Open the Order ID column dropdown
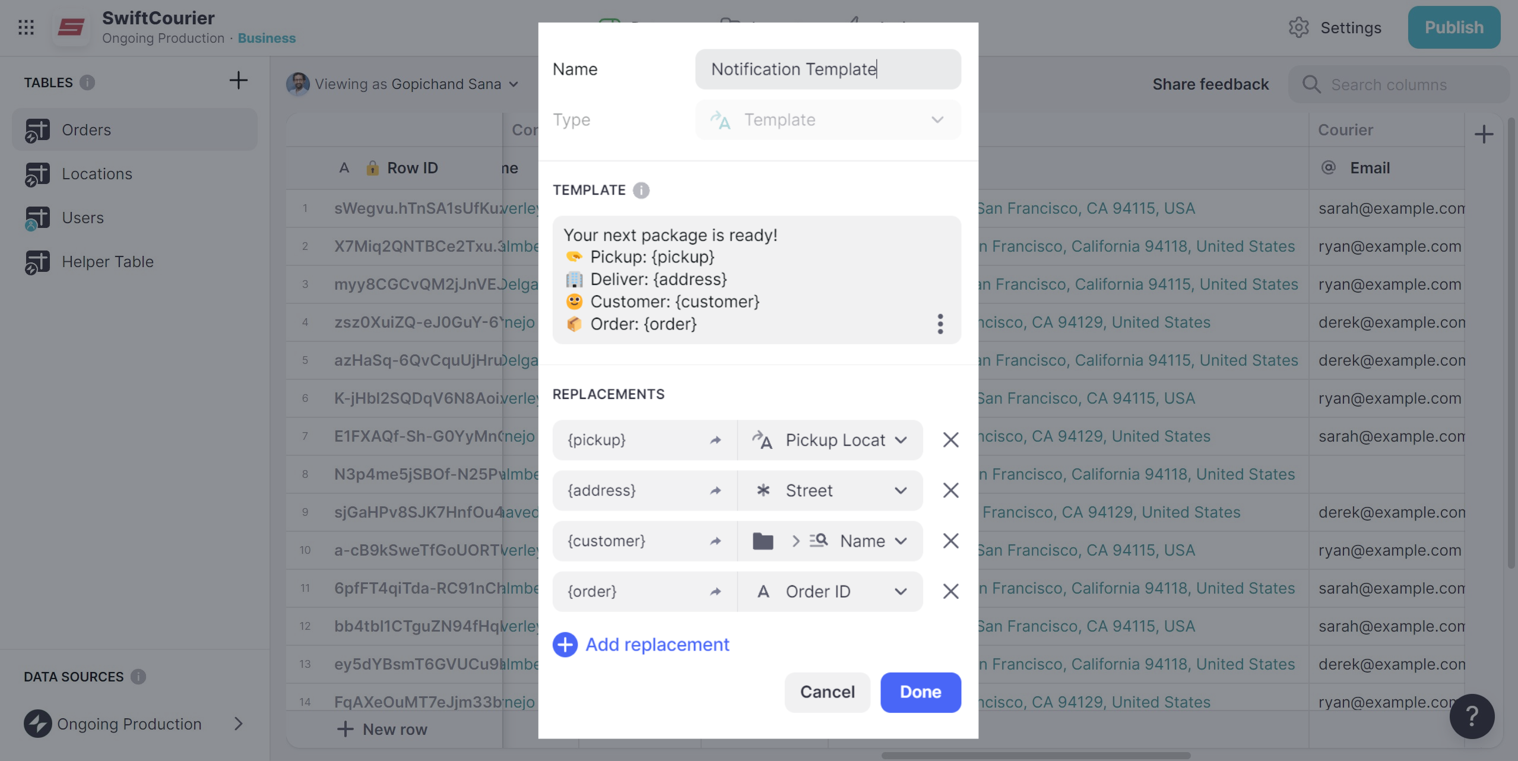 point(830,591)
